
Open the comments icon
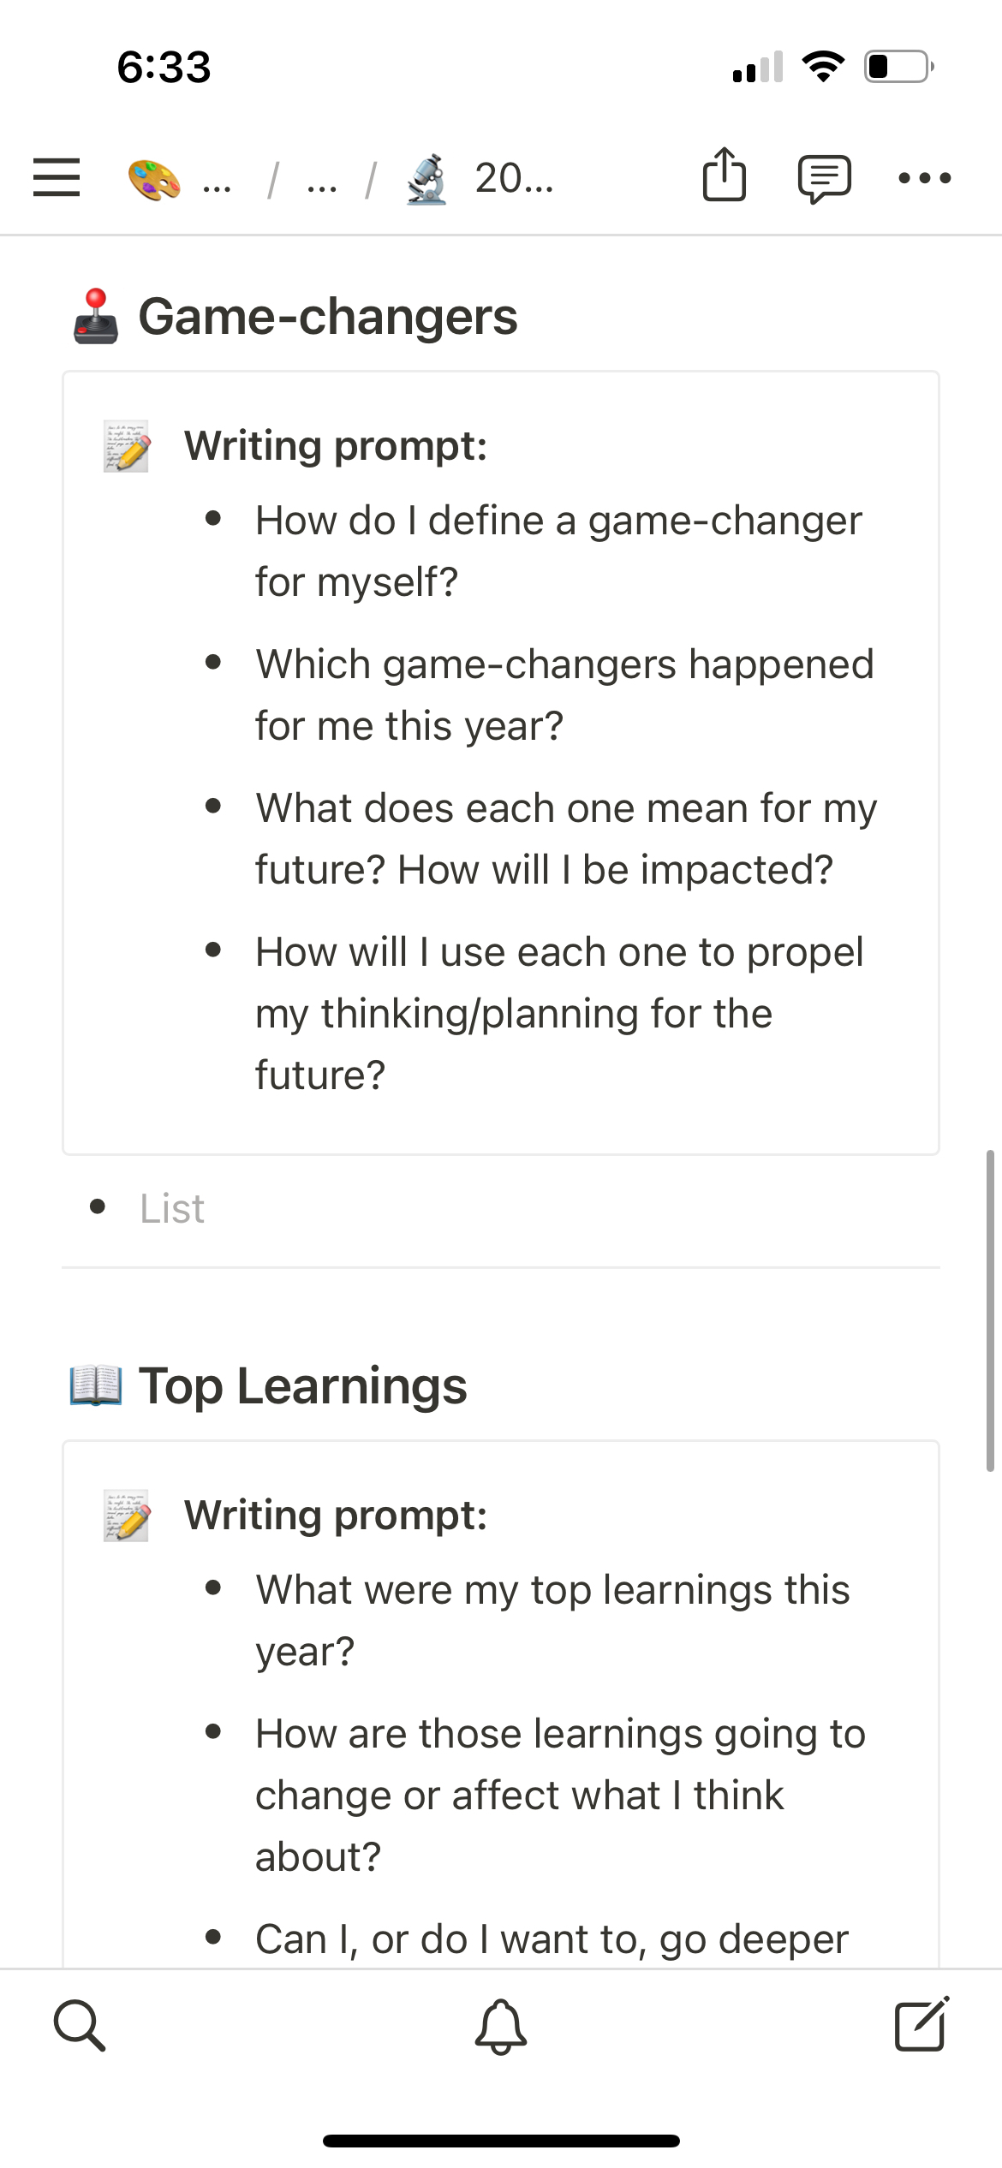(824, 178)
